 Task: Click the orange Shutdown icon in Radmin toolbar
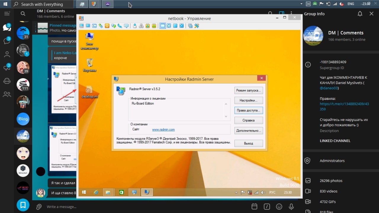point(107,26)
